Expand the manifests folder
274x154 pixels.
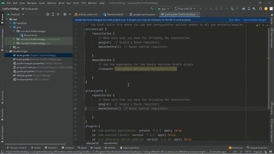10,23
